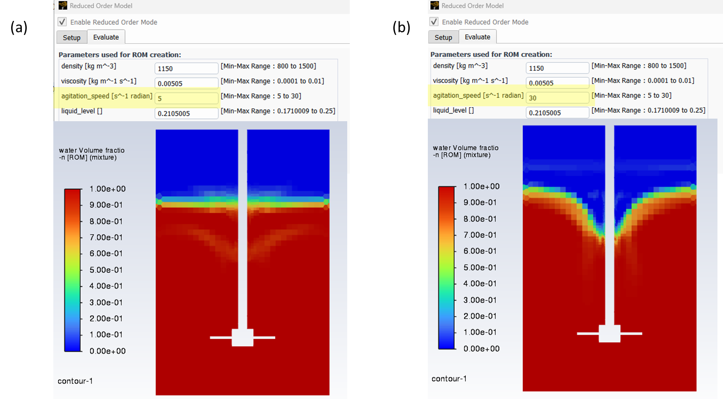Select agitation_speed field showing value 5

(186, 99)
